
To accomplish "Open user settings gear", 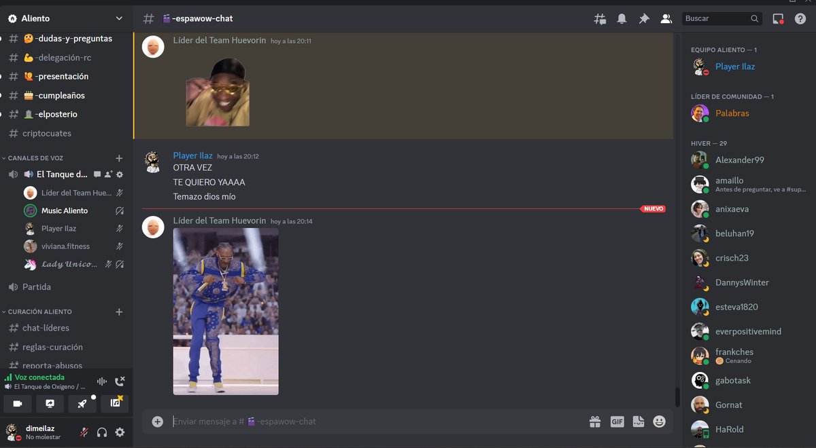I will click(x=120, y=432).
